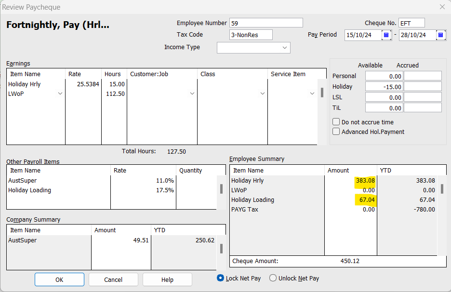Click the TiL available hours field
451x292 pixels.
(385, 108)
